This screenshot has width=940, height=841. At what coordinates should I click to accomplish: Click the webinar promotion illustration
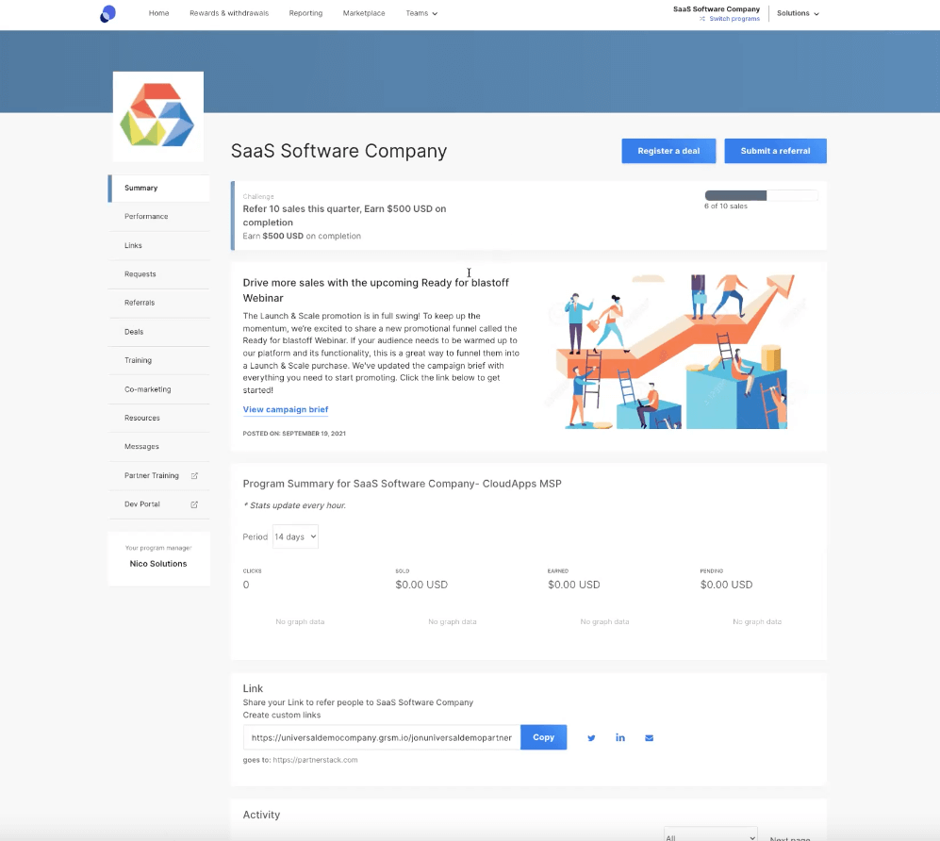tap(675, 352)
